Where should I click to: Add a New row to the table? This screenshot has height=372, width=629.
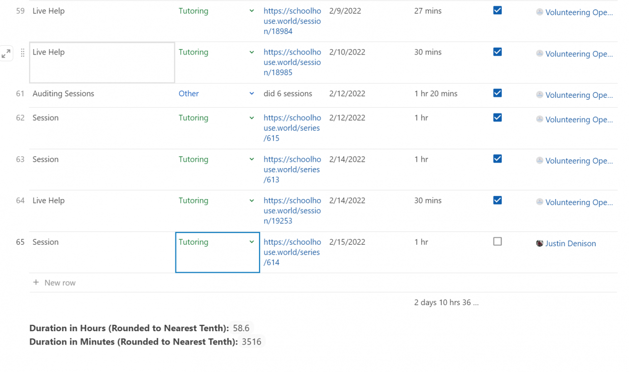tap(60, 283)
